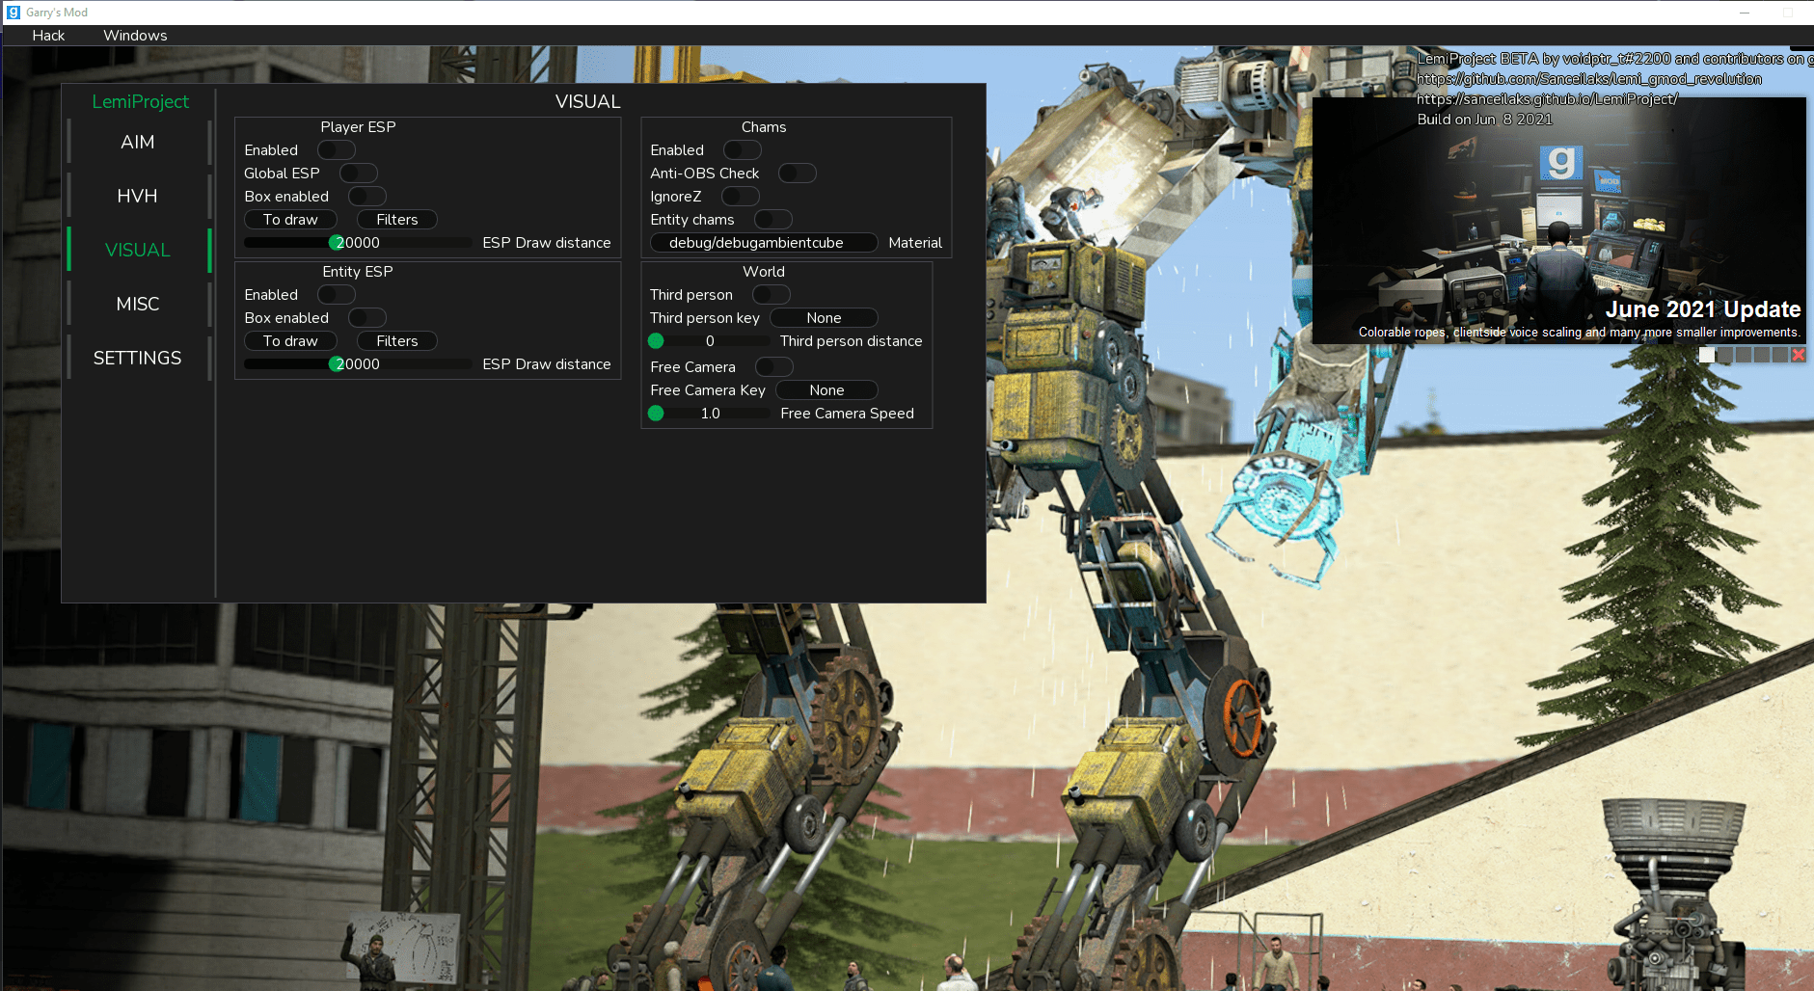The width and height of the screenshot is (1814, 991).
Task: Click the LemiProject title in sidebar
Action: [141, 102]
